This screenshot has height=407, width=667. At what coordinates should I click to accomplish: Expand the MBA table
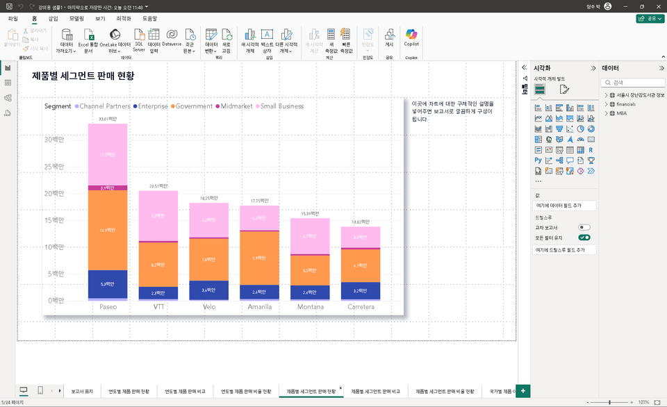606,113
